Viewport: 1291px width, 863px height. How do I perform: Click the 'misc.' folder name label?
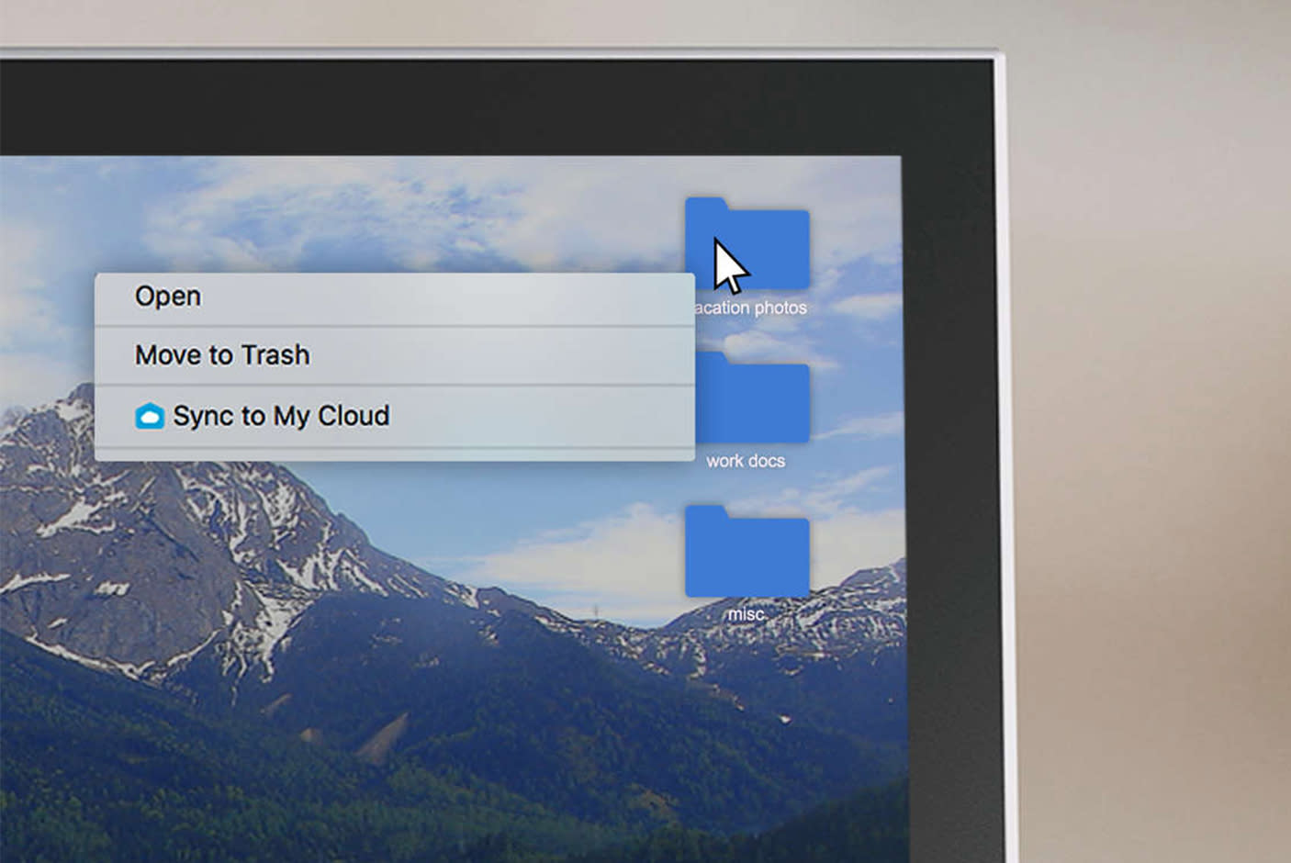(747, 614)
